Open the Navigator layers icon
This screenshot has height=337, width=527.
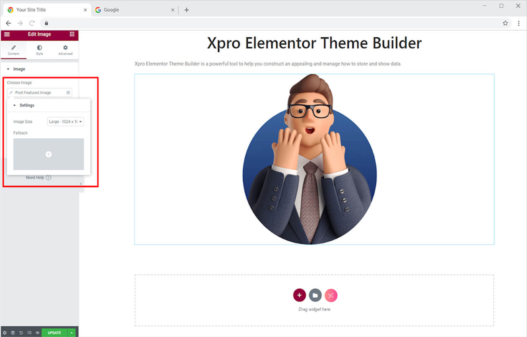(x=13, y=333)
